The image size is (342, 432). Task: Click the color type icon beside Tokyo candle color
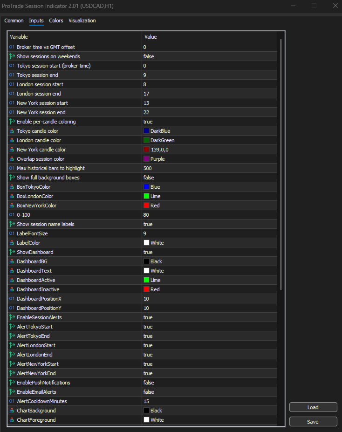point(12,131)
